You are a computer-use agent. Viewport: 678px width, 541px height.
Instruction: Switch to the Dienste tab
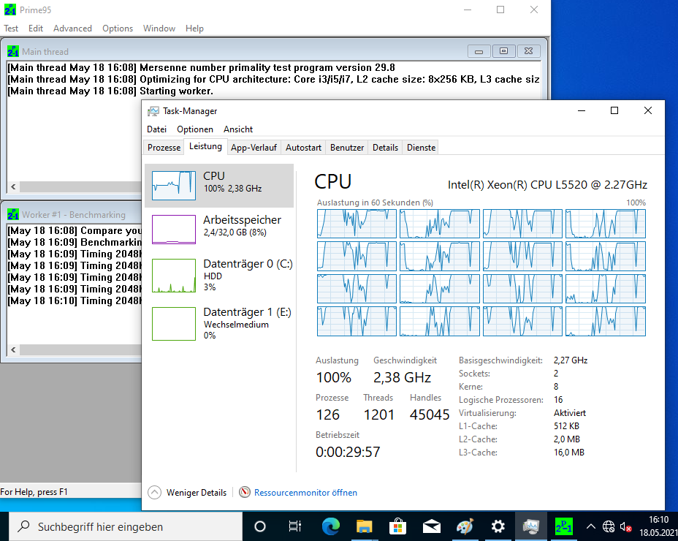point(421,148)
